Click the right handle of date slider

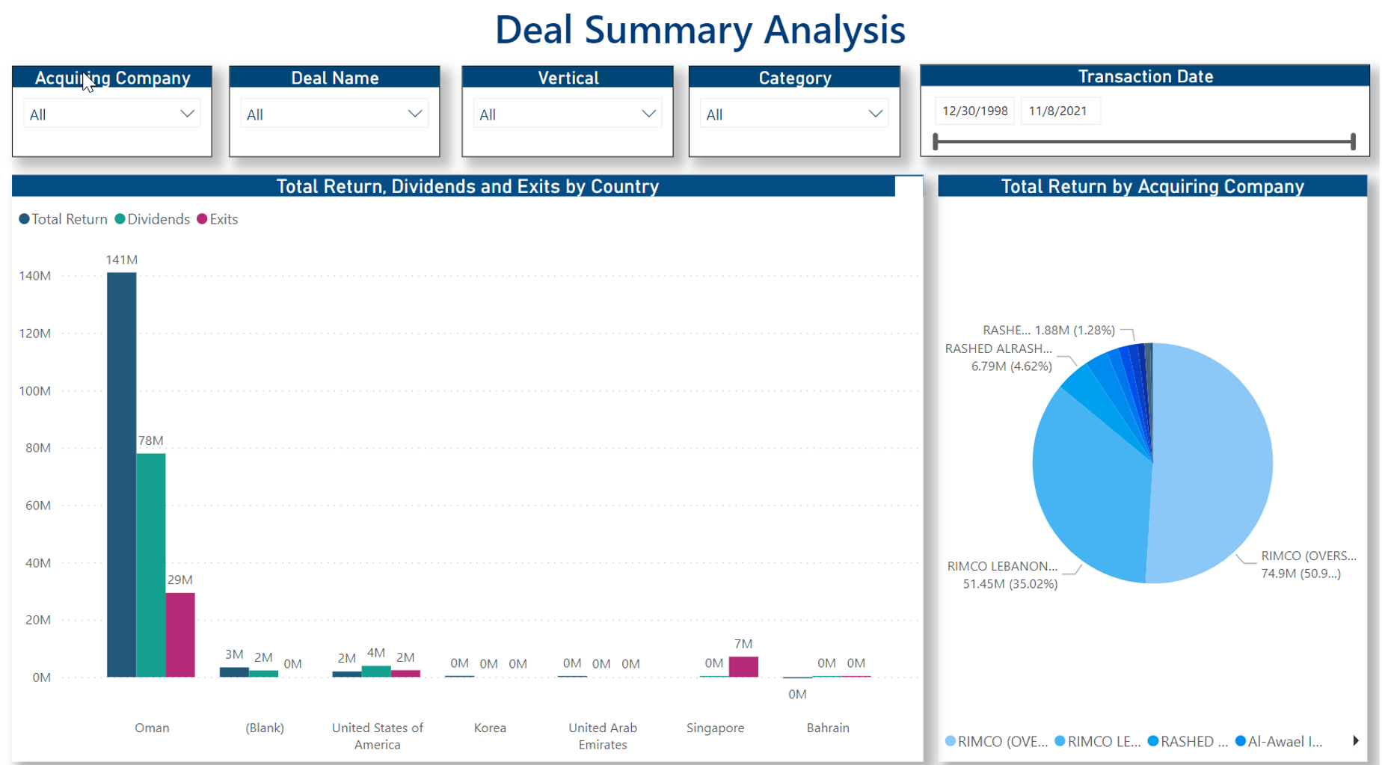pos(1353,141)
